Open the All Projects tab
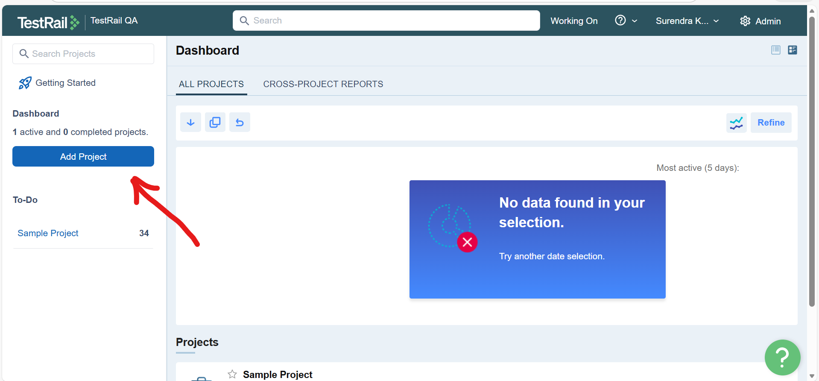The height and width of the screenshot is (381, 819). pyautogui.click(x=211, y=84)
